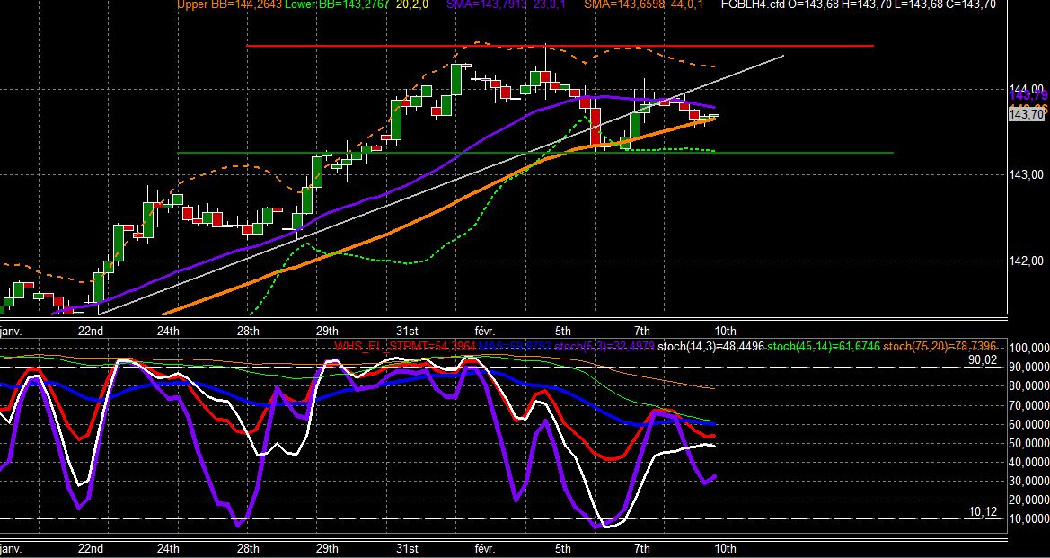Click 10th on the stochastic panel time axis
1050x558 pixels.
pos(725,549)
